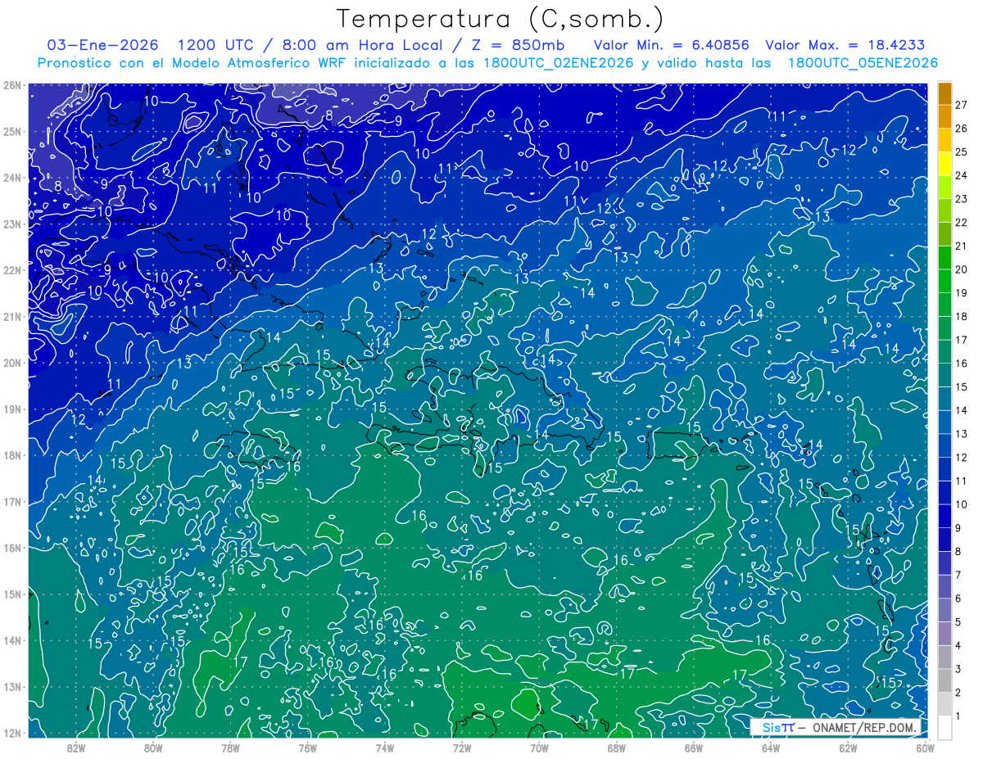Click the latitude axis label '18N'
The width and height of the screenshot is (983, 759).
click(12, 455)
